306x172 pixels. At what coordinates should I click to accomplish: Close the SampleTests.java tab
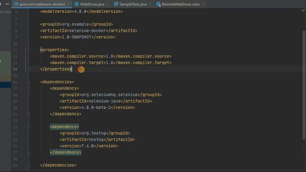tap(150, 4)
